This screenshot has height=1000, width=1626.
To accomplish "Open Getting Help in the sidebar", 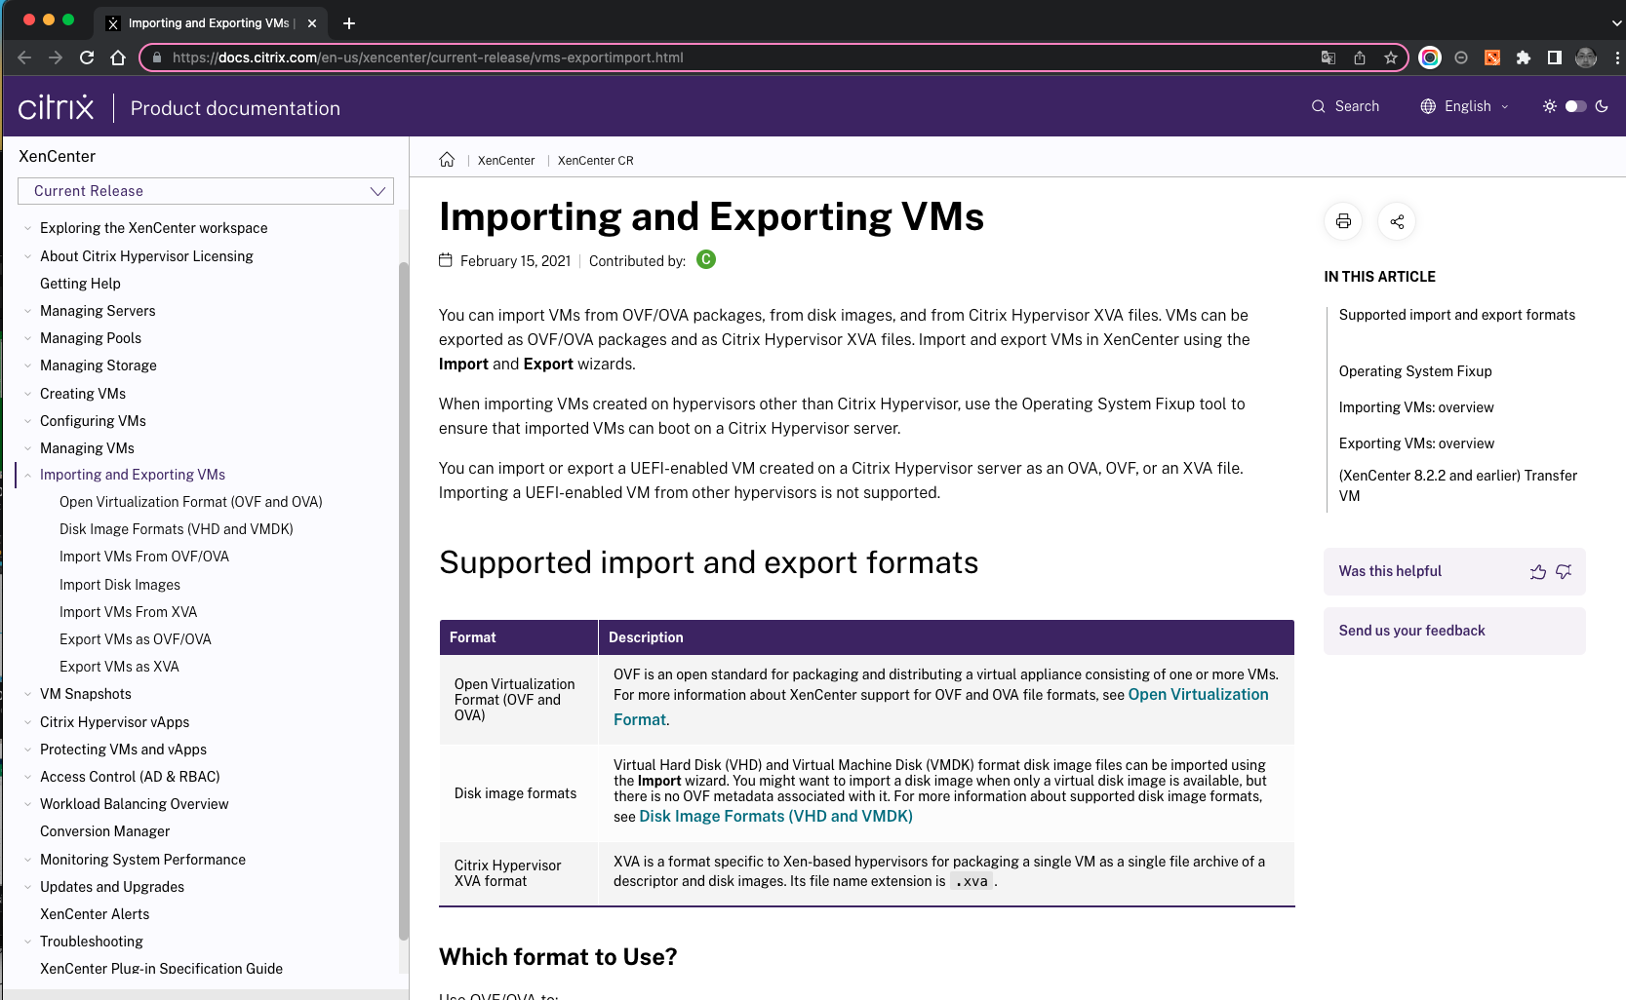I will 80,284.
